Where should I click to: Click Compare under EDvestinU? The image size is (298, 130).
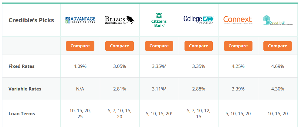278,46
